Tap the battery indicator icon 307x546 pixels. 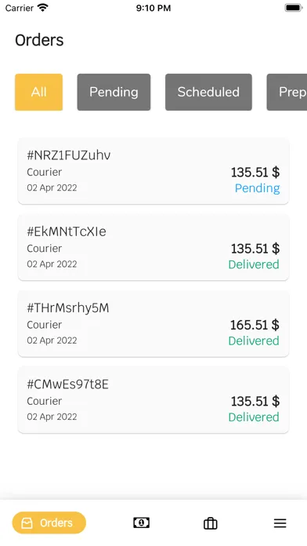(x=294, y=8)
